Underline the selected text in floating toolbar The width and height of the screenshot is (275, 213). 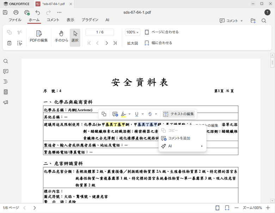(x=137, y=114)
